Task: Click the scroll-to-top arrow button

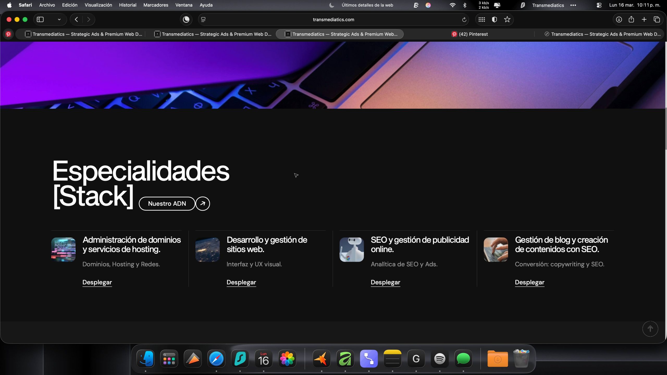Action: (650, 329)
